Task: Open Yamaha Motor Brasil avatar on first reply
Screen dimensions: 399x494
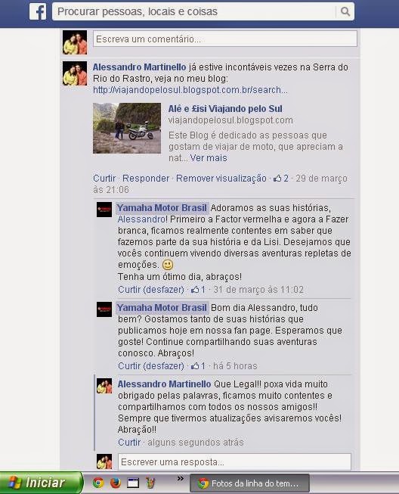Action: 104,210
